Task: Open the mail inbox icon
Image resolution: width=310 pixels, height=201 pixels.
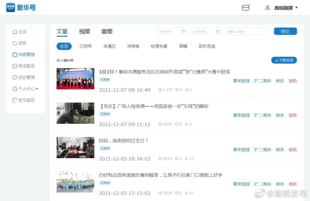Action: coord(245,8)
